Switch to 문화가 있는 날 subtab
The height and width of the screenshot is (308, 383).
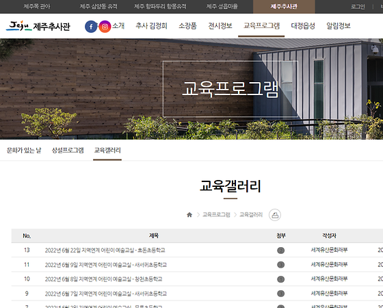[24, 151]
